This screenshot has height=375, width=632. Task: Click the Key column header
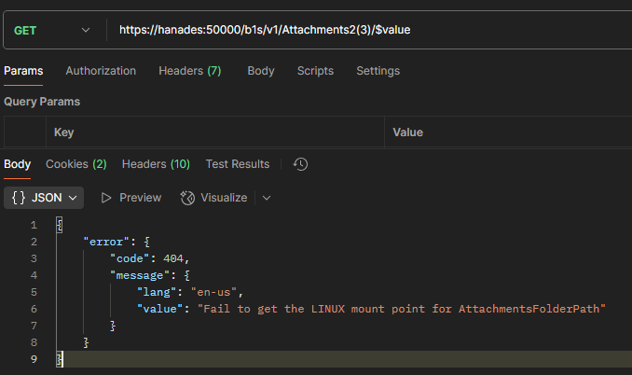click(63, 132)
